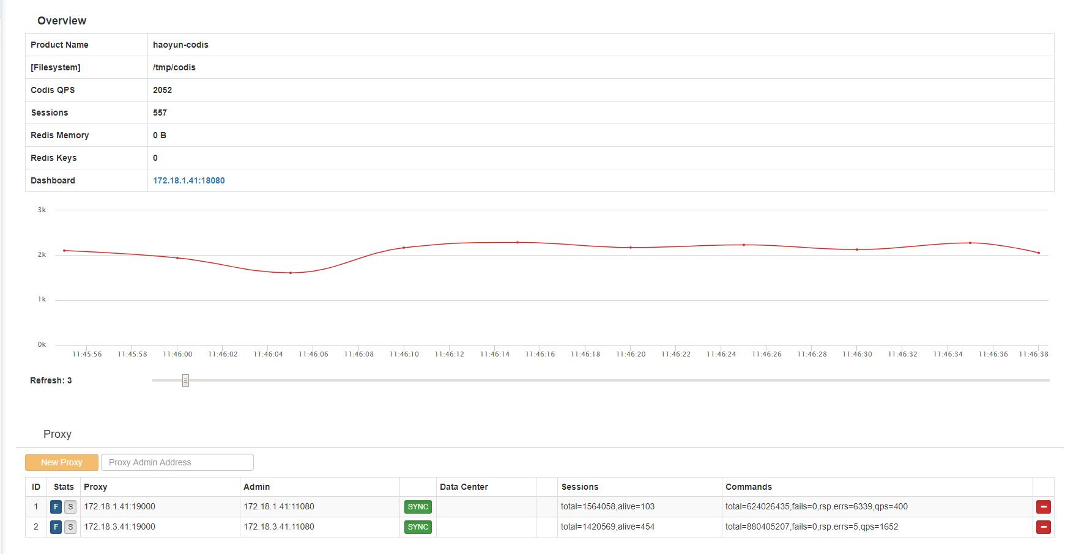Click filesystem value /tmp/codis
The height and width of the screenshot is (554, 1076).
coord(174,67)
